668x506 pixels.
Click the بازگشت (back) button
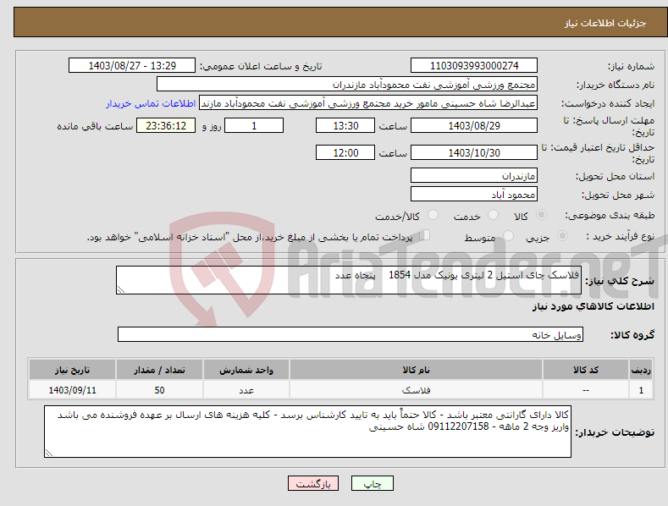[313, 483]
